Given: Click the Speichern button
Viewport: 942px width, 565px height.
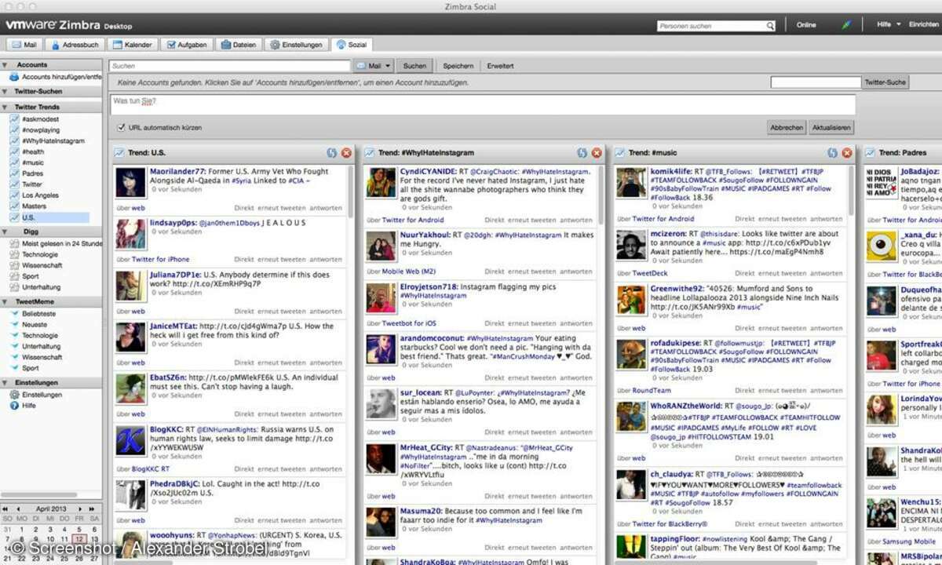Looking at the screenshot, I should 458,66.
